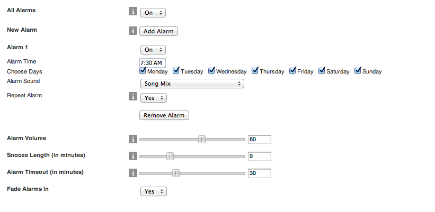Disable the Sunday alarm day checkbox
The height and width of the screenshot is (212, 435).
(x=358, y=71)
